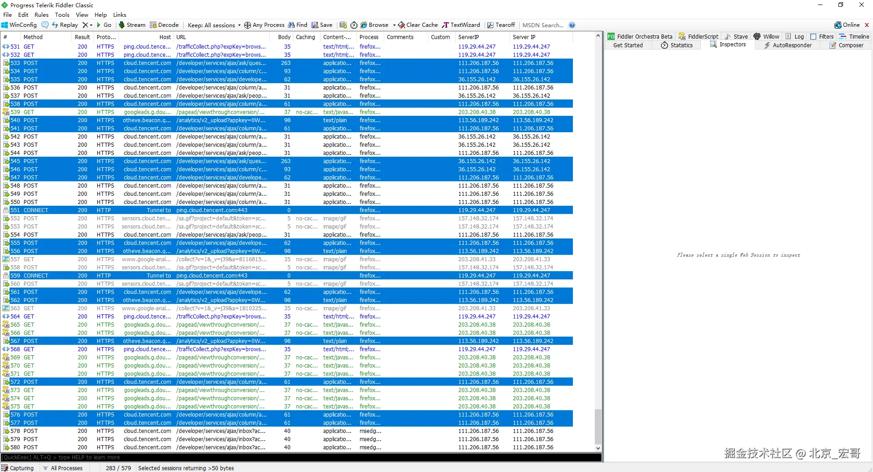This screenshot has height=472, width=873.
Task: Open the Browse dropdown arrow
Action: pyautogui.click(x=394, y=25)
